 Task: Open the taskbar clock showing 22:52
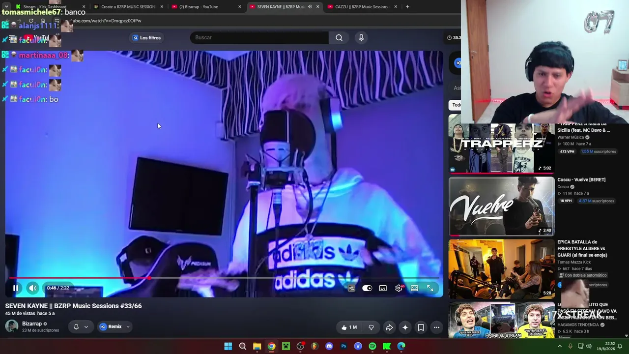tap(605, 346)
